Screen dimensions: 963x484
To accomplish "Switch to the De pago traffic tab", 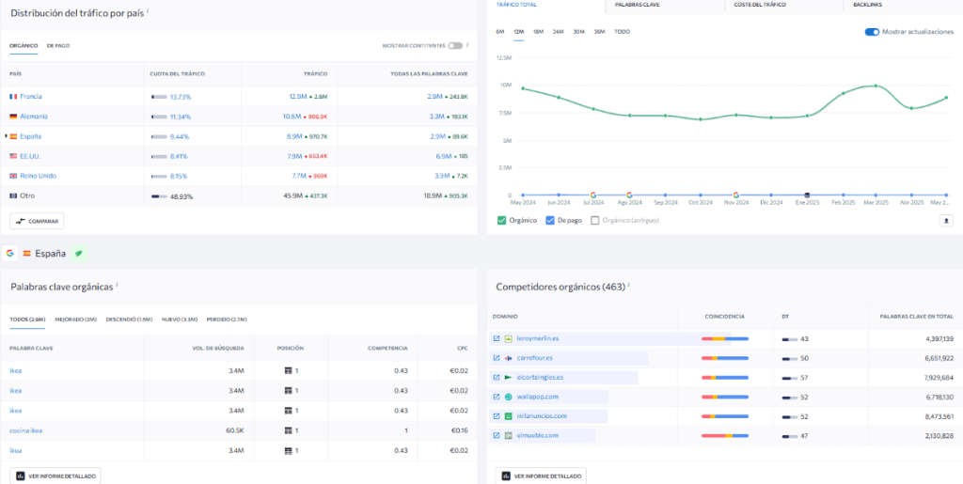I will click(58, 45).
